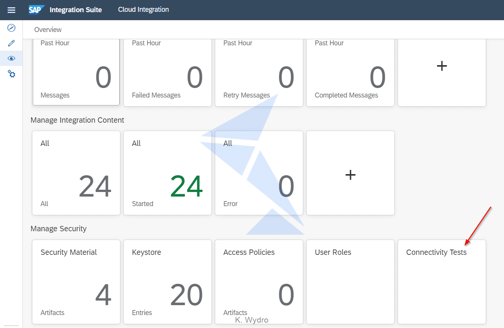Click the Overview breadcrumb
The image size is (504, 328).
[x=48, y=30]
